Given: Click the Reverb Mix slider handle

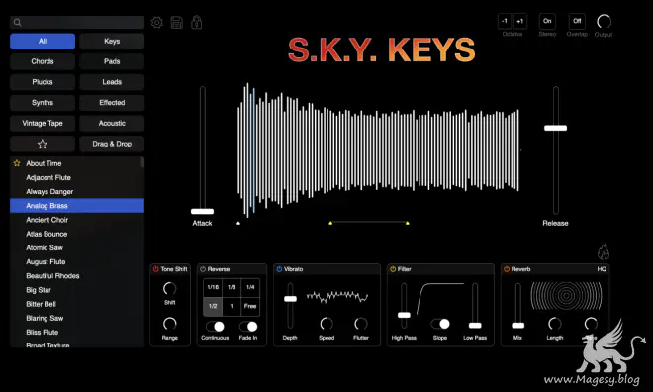Looking at the screenshot, I should [518, 326].
